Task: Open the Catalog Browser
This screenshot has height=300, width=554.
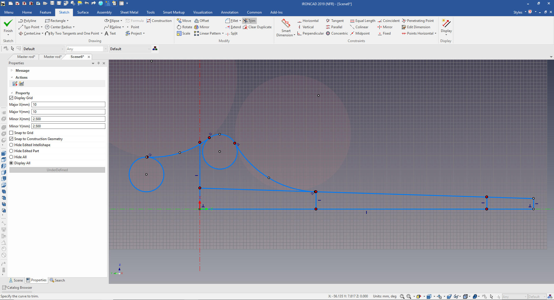Action: (x=17, y=288)
